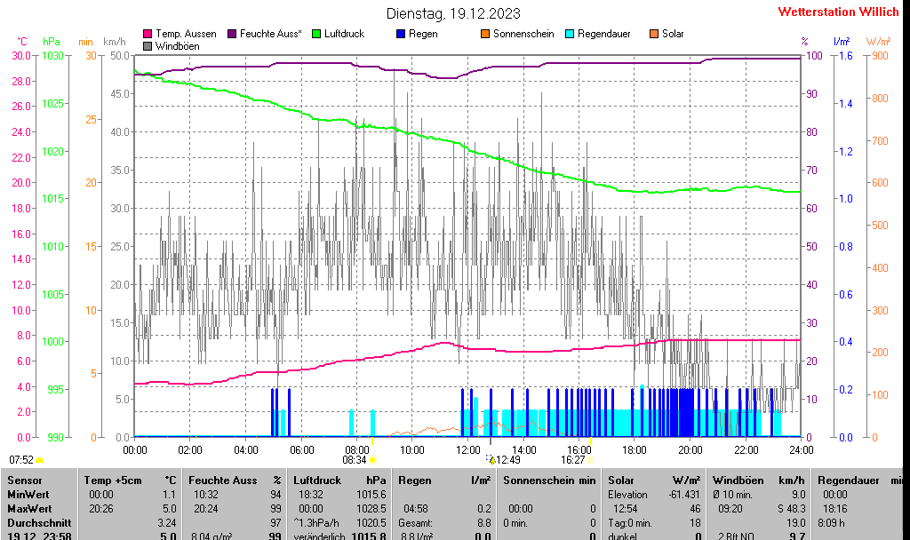Click the 'MinWert' row label
The height and width of the screenshot is (540, 910).
pos(28,495)
